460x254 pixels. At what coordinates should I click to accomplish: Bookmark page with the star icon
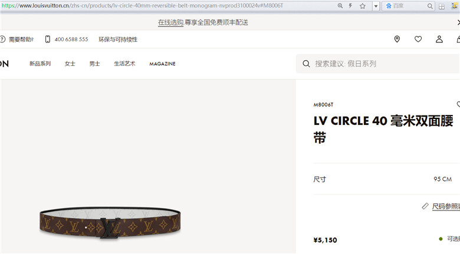pos(363,6)
